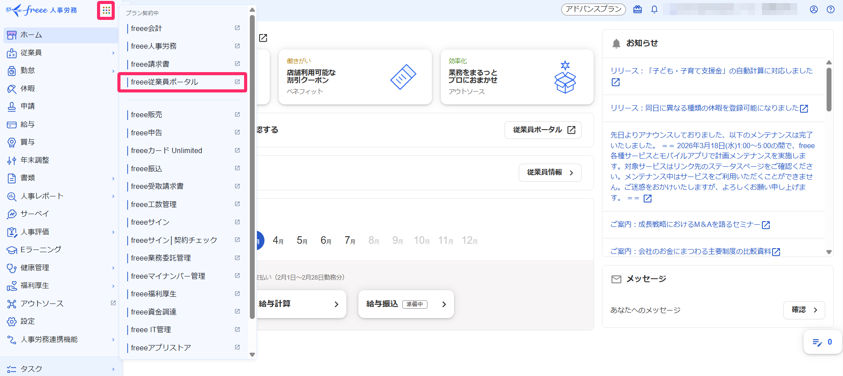The image size is (843, 376).
Task: Click the 書類 sidebar icon
Action: (12, 178)
